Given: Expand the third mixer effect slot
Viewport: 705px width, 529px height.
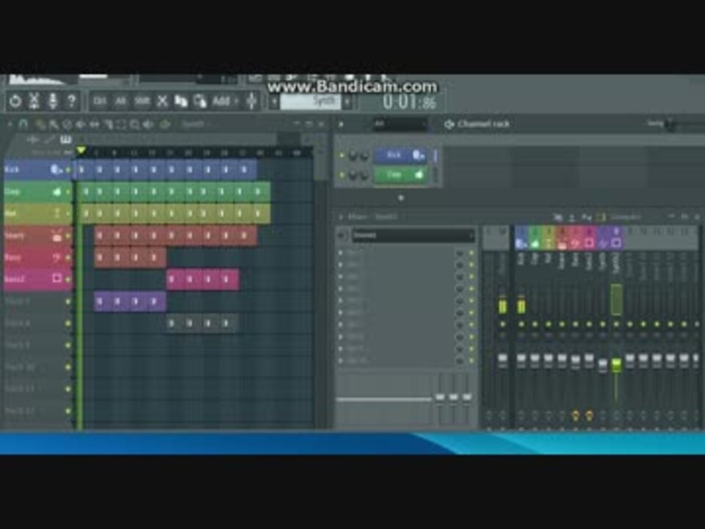Looking at the screenshot, I should 340,277.
